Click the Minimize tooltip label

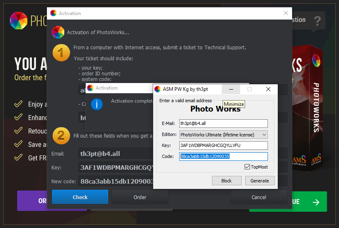pyautogui.click(x=234, y=104)
